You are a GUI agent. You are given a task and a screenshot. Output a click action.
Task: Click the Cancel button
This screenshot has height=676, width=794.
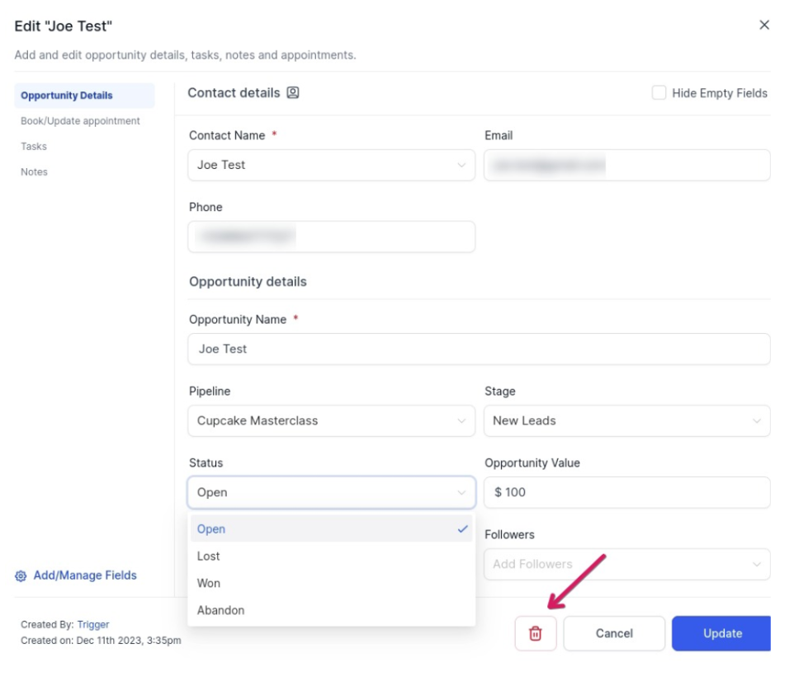(614, 633)
